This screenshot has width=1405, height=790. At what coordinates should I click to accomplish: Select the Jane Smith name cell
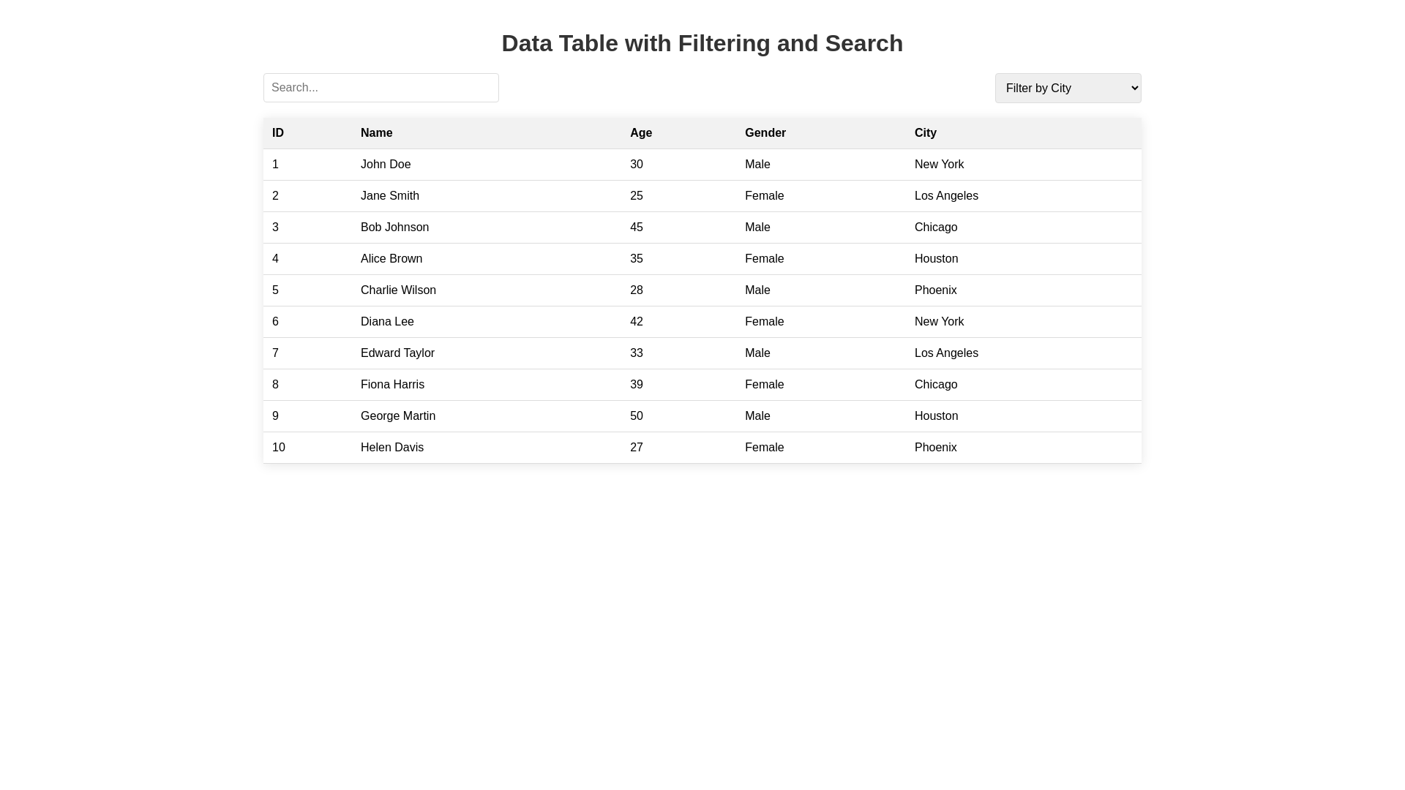(x=389, y=196)
